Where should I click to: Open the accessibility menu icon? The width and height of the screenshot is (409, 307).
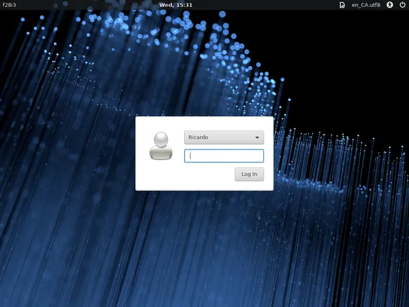390,5
